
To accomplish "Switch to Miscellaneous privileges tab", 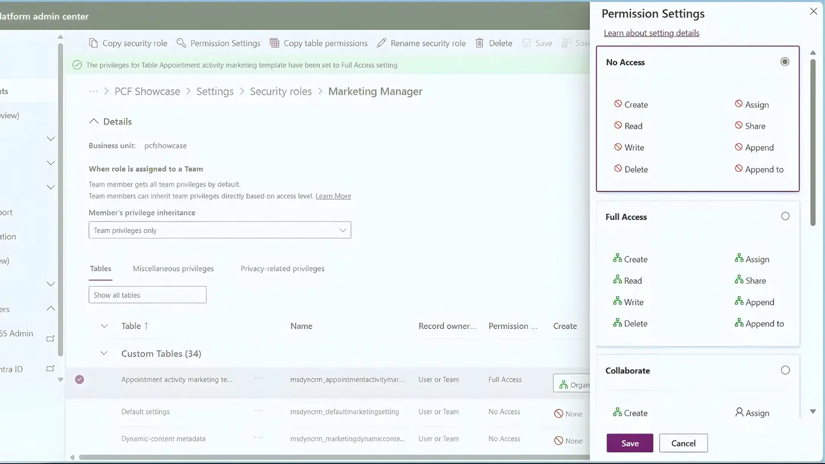I will pos(173,269).
